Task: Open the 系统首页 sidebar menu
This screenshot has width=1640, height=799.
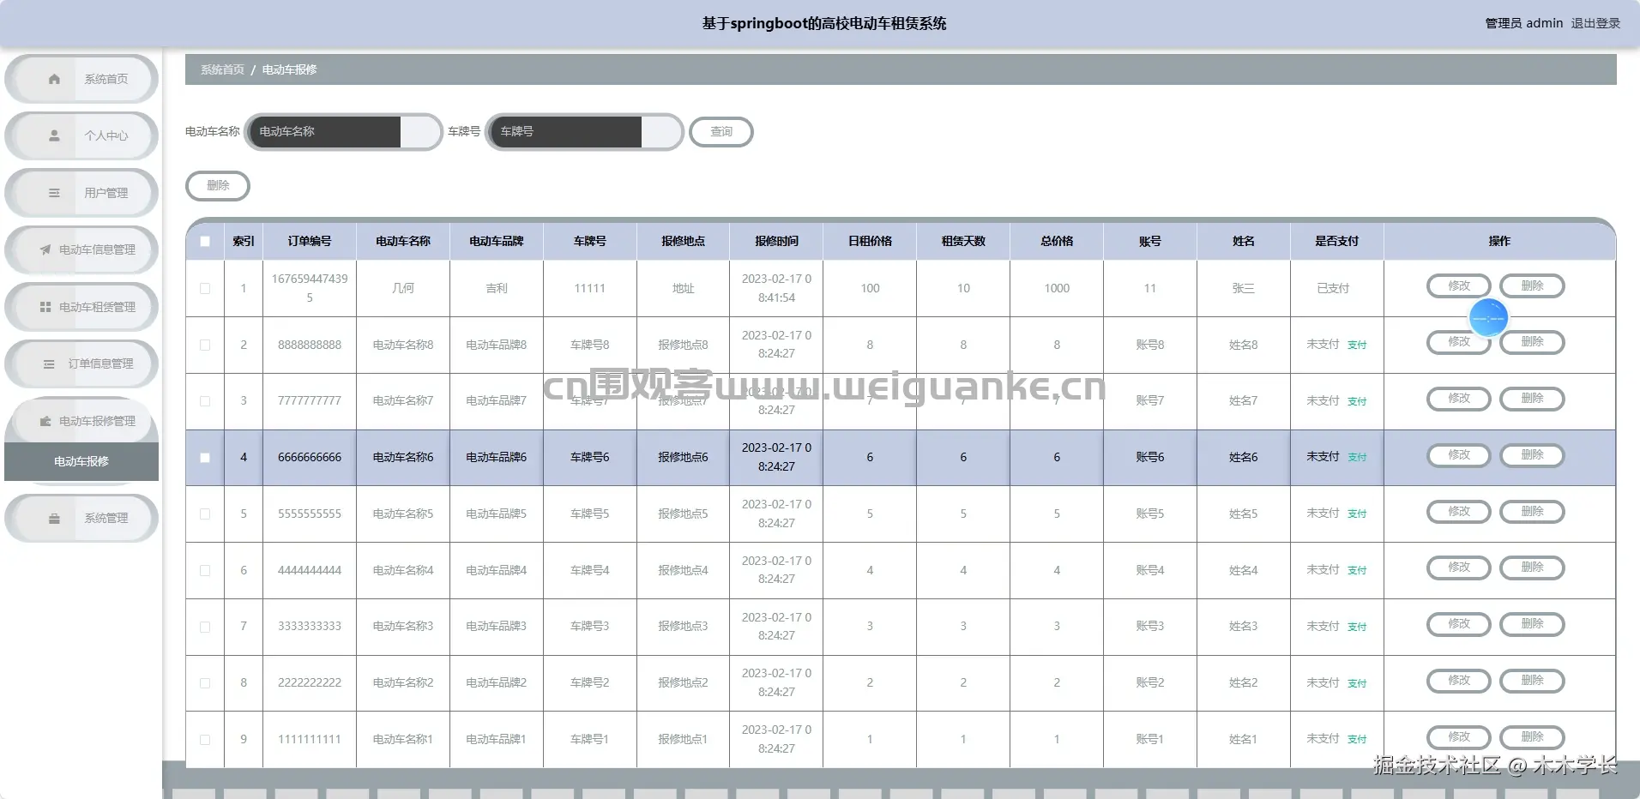Action: click(x=81, y=79)
